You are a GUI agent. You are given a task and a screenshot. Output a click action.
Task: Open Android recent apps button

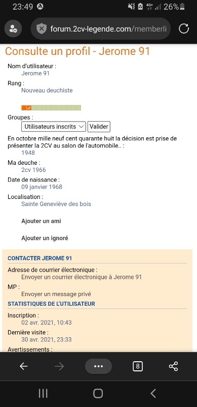pyautogui.click(x=43, y=393)
